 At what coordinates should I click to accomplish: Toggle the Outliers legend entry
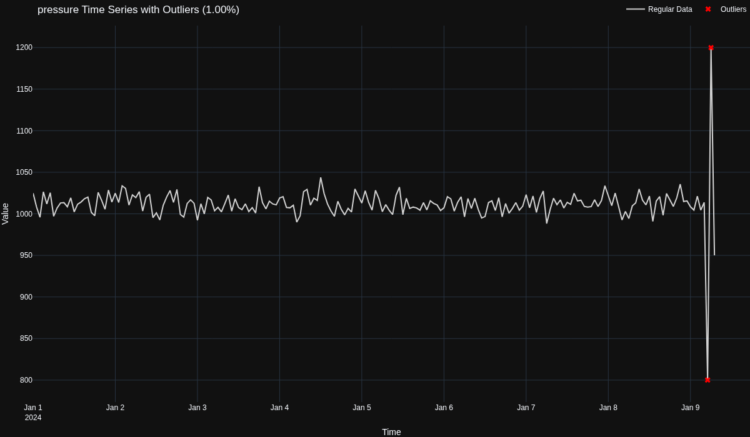click(725, 9)
